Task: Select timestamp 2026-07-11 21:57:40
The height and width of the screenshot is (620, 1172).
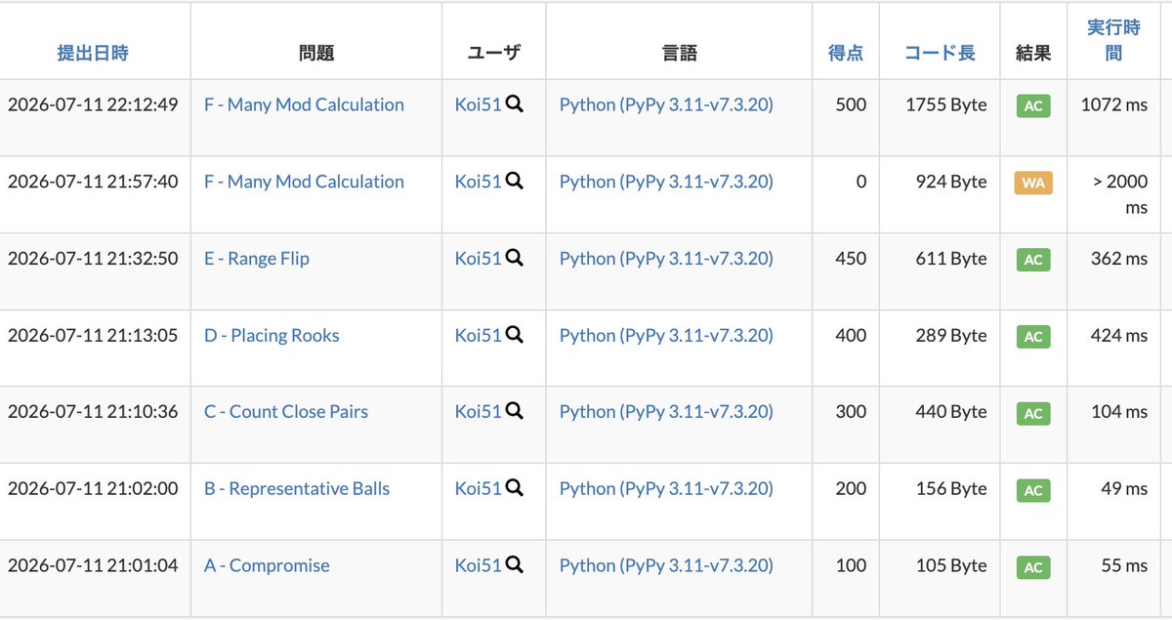Action: point(93,182)
